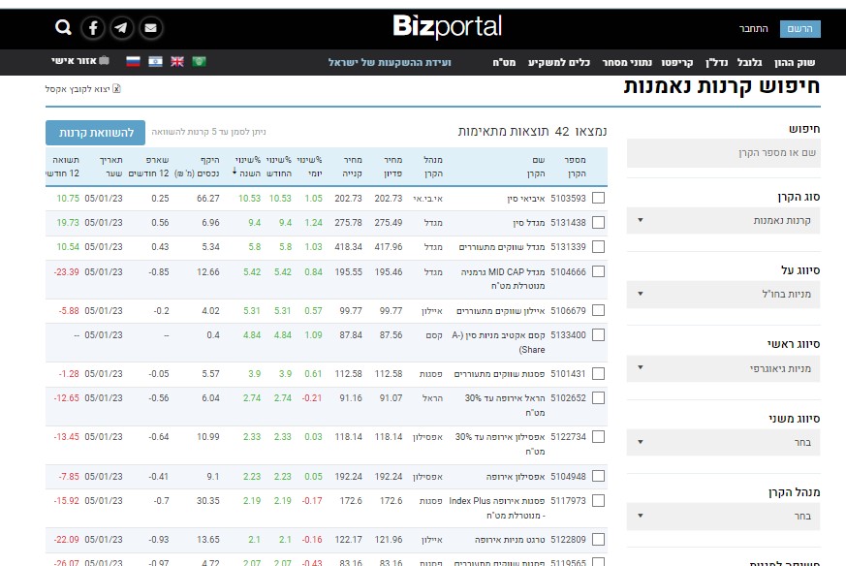This screenshot has height=566, width=846.
Task: Open ועידת ההשקעות של ישראל link
Action: point(390,63)
